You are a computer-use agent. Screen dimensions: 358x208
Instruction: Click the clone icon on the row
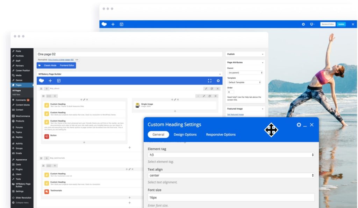tap(212, 88)
